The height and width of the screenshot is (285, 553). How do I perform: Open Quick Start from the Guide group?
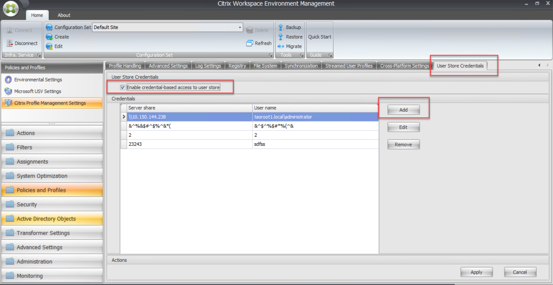[x=320, y=37]
